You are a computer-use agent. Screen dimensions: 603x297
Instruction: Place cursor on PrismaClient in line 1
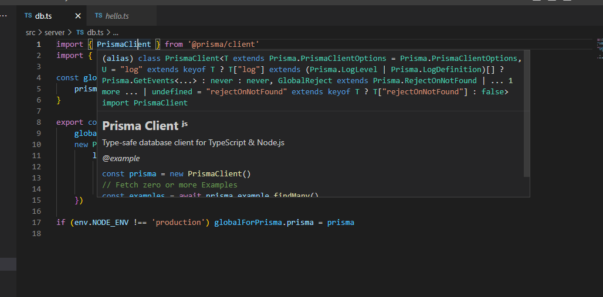tap(124, 44)
